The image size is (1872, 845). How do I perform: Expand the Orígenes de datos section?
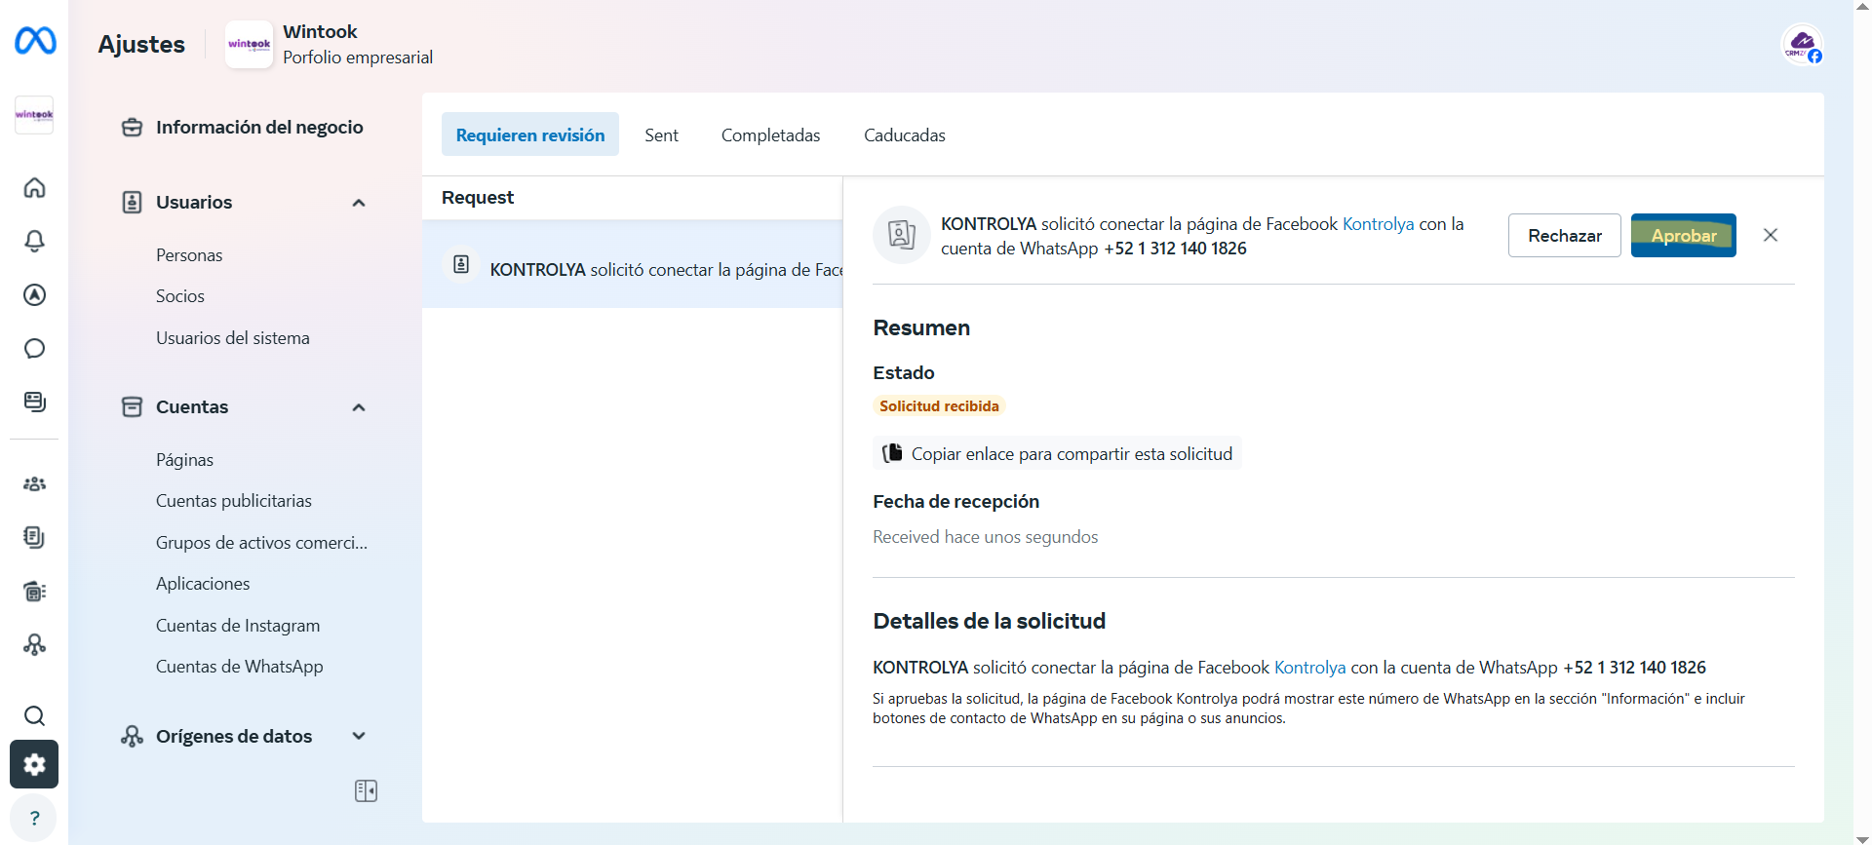click(x=359, y=736)
